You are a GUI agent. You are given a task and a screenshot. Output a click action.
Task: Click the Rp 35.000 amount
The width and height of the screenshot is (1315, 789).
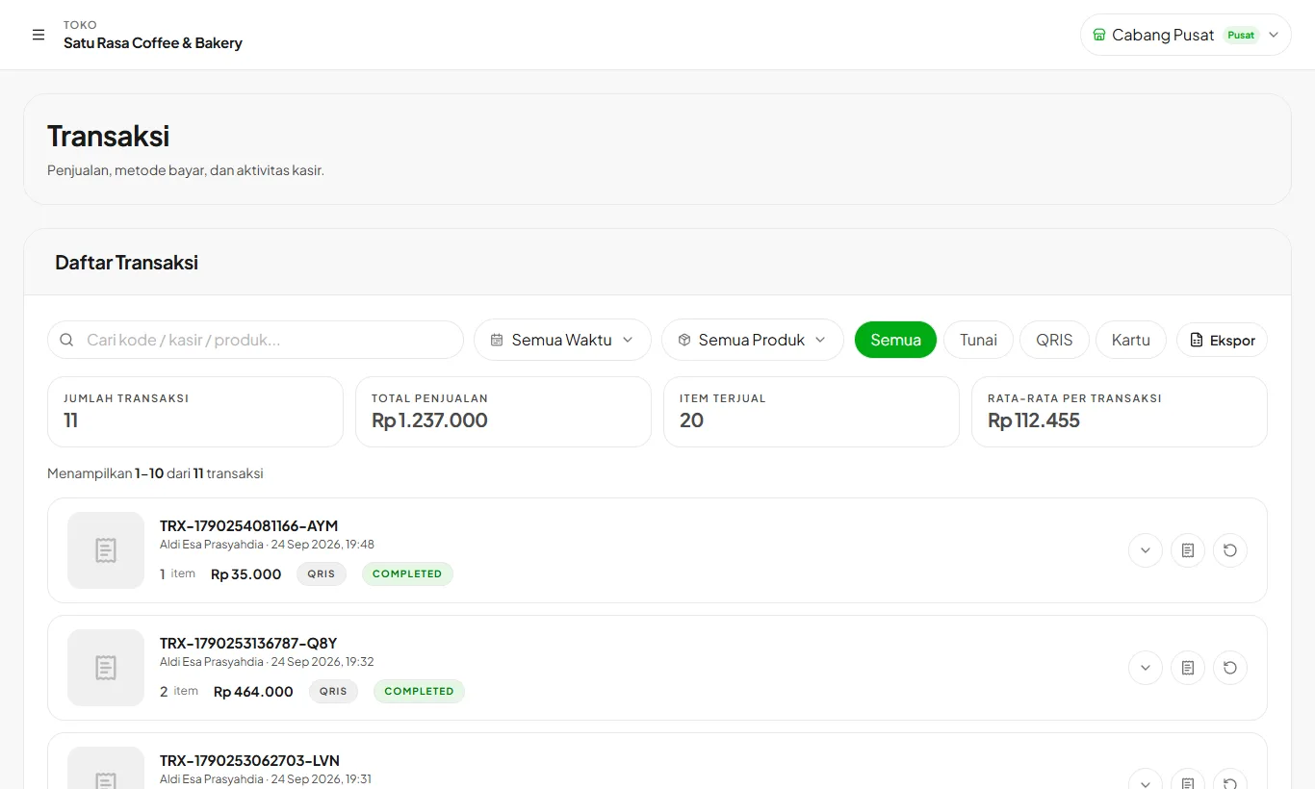(x=246, y=574)
